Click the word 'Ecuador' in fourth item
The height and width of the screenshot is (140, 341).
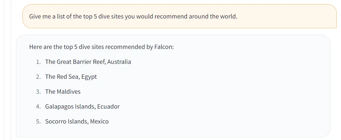108,107
